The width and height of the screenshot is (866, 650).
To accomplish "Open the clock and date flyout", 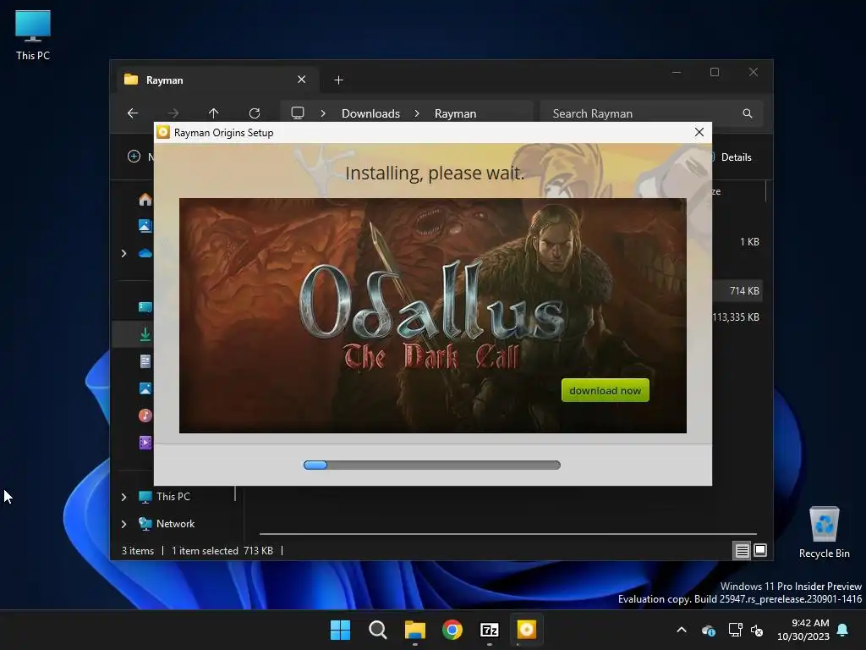I will [x=803, y=630].
